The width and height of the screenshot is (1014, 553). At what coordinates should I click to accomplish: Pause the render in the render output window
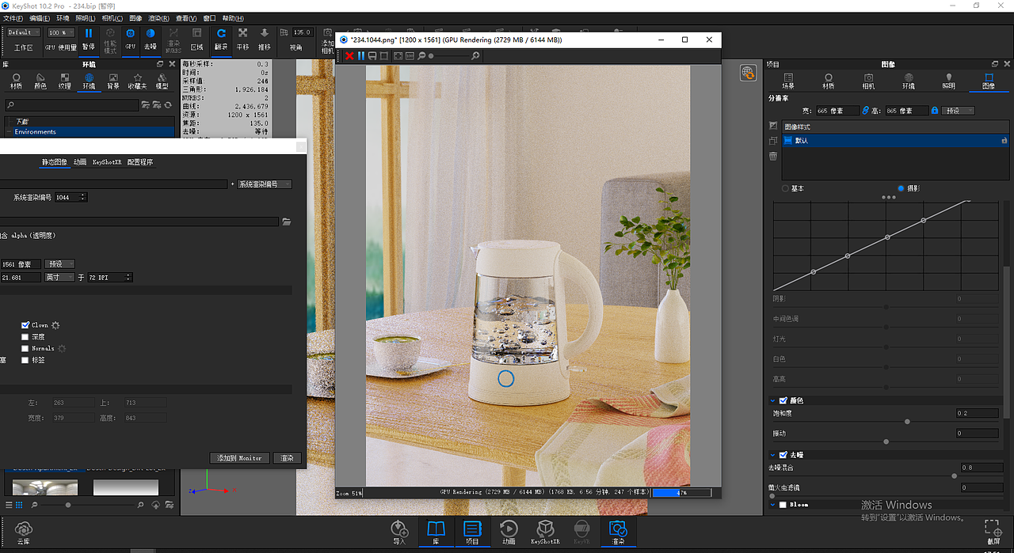pyautogui.click(x=361, y=55)
